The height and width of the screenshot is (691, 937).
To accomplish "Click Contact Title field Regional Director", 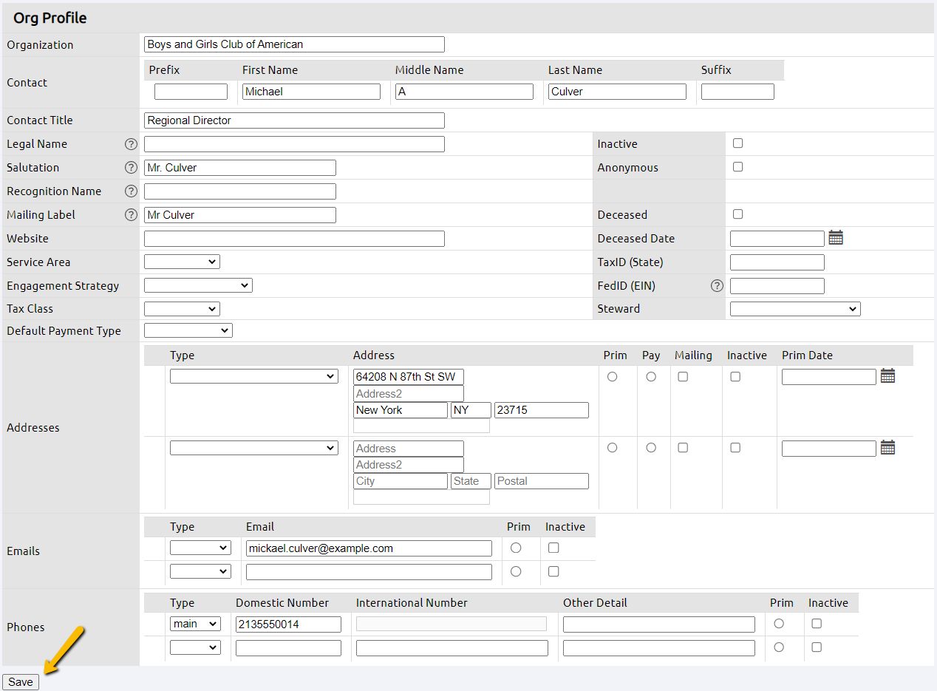I will click(x=294, y=120).
